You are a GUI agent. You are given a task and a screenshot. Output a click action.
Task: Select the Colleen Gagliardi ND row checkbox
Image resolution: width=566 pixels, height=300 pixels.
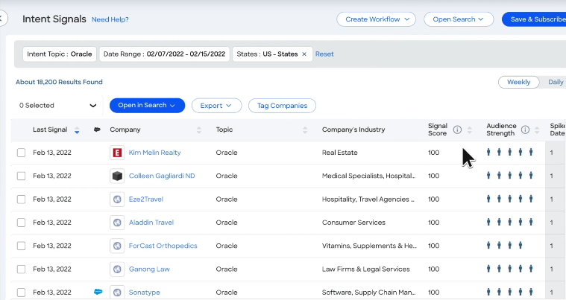pyautogui.click(x=22, y=176)
